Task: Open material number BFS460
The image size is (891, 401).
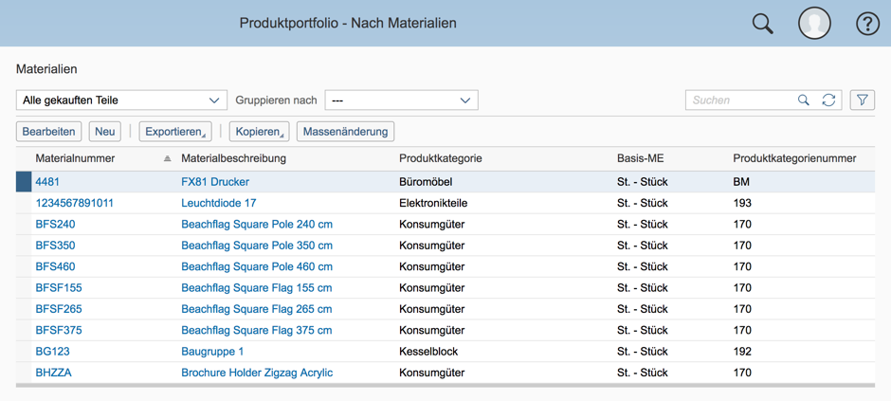Action: [x=55, y=266]
